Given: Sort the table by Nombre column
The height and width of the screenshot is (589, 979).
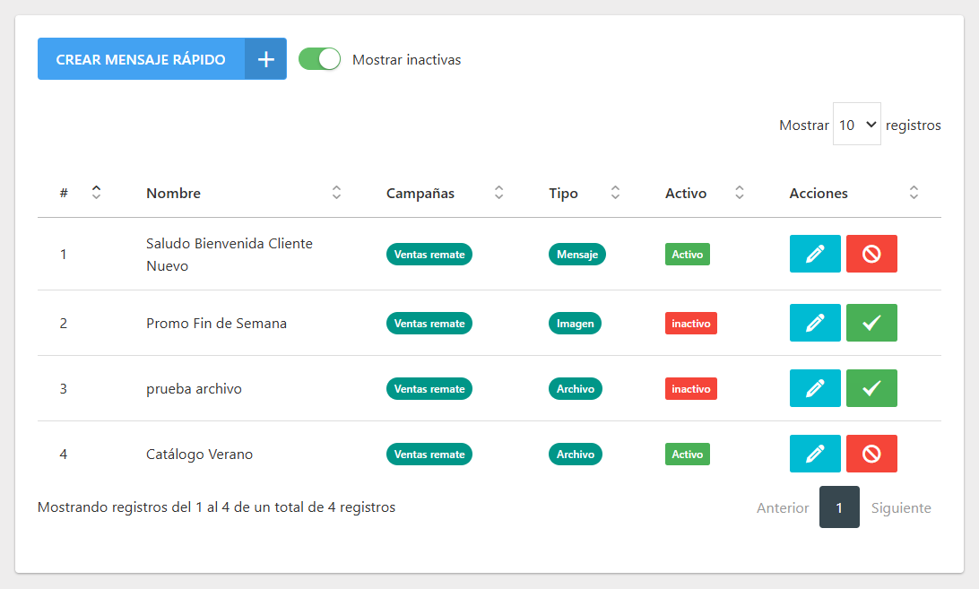Looking at the screenshot, I should [336, 192].
